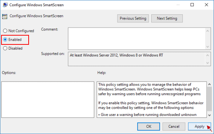
Task: Click the policy icon beside Configure Windows SmartScreen
Action: point(5,17)
